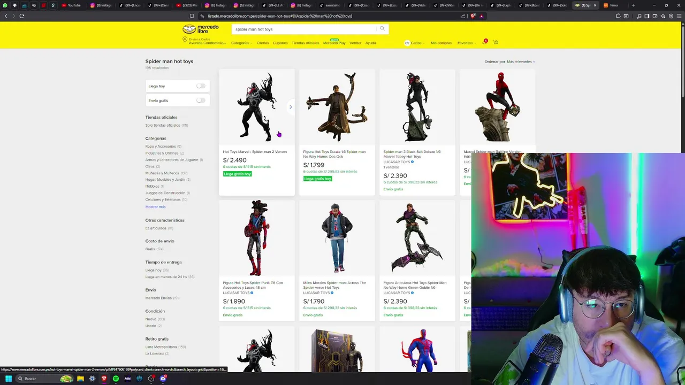This screenshot has width=685, height=385.
Task: Open Miles Morales Across The Spider-verse listing
Action: [x=334, y=285]
